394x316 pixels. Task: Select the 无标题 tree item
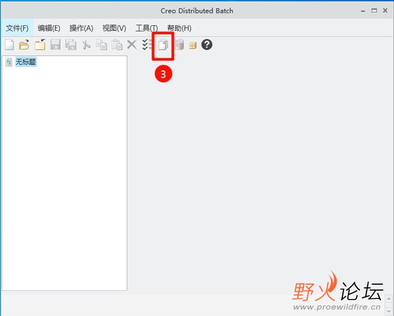26,62
